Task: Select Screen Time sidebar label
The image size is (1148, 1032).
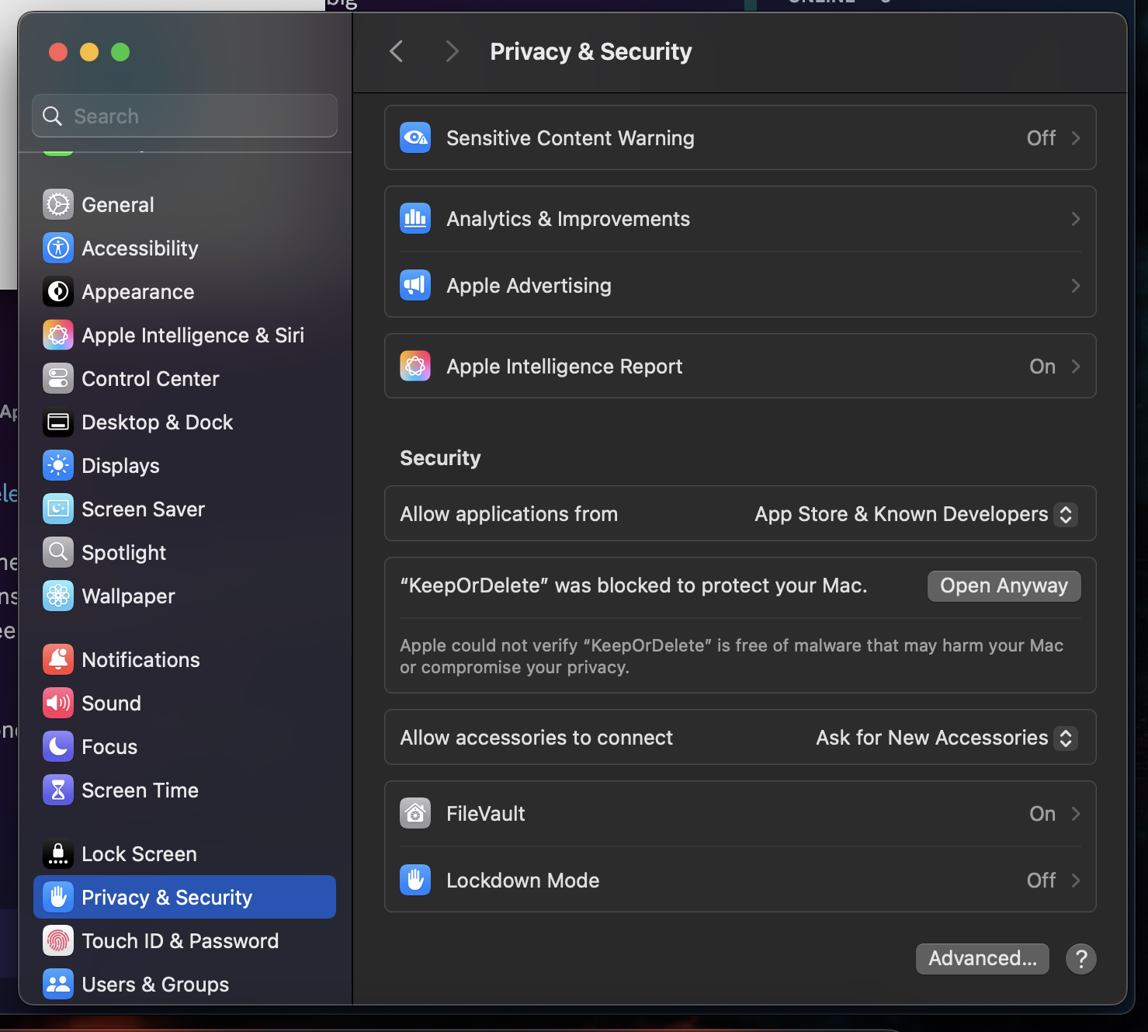Action: [x=140, y=791]
